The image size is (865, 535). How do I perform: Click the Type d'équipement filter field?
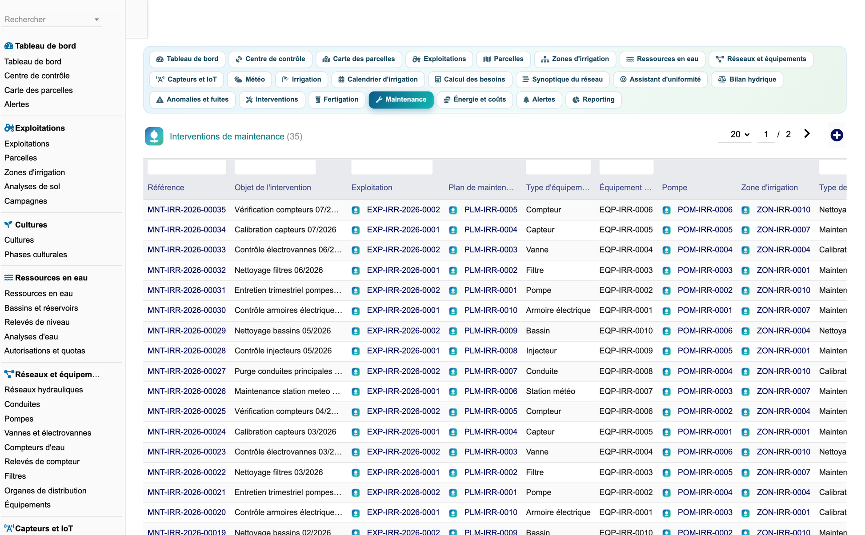558,167
